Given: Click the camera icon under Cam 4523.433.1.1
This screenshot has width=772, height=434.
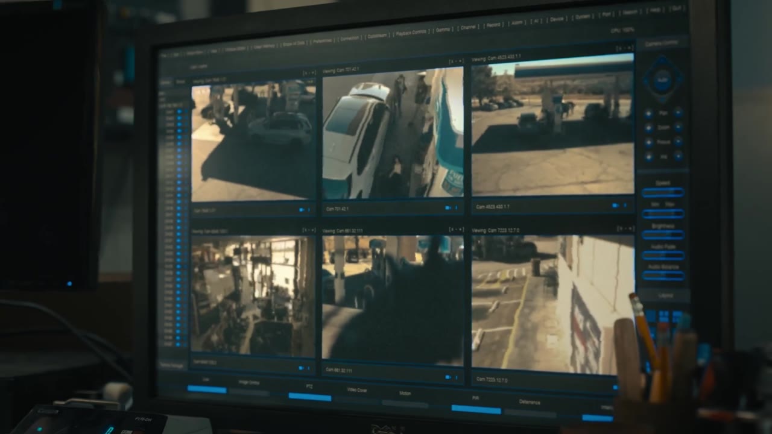Looking at the screenshot, I should 616,206.
